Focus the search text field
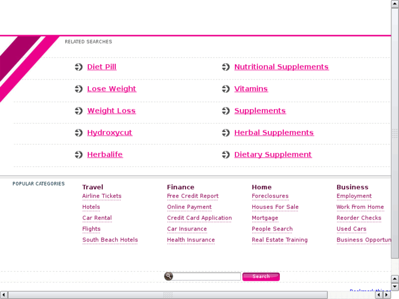This screenshot has height=299, width=399. (x=206, y=277)
